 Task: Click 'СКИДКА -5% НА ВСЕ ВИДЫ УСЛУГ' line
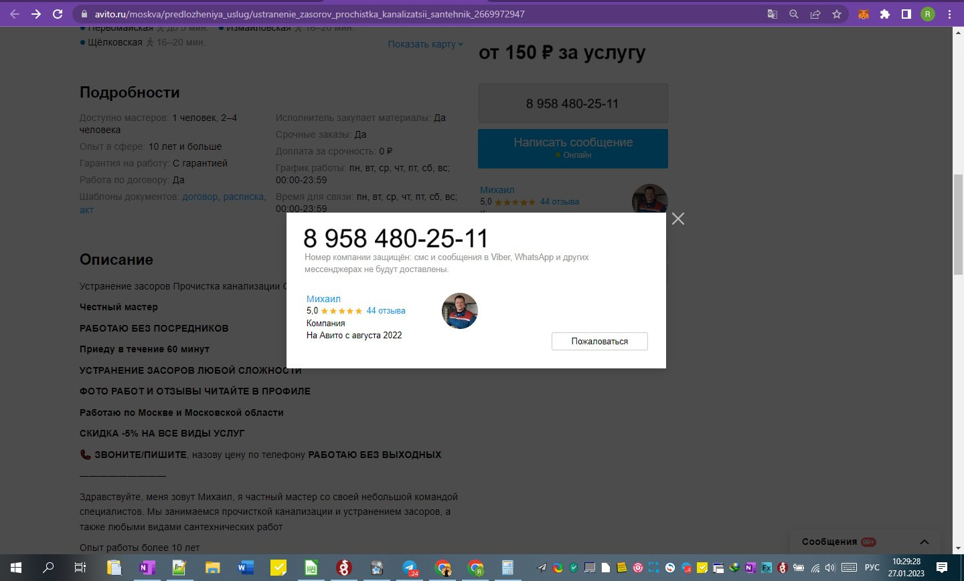click(x=162, y=433)
